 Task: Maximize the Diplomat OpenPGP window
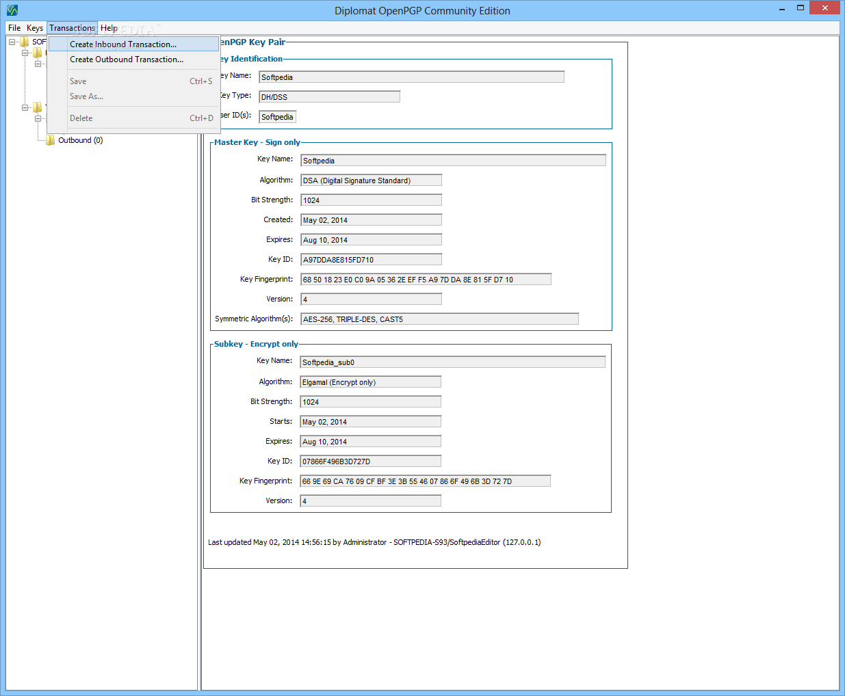point(801,8)
